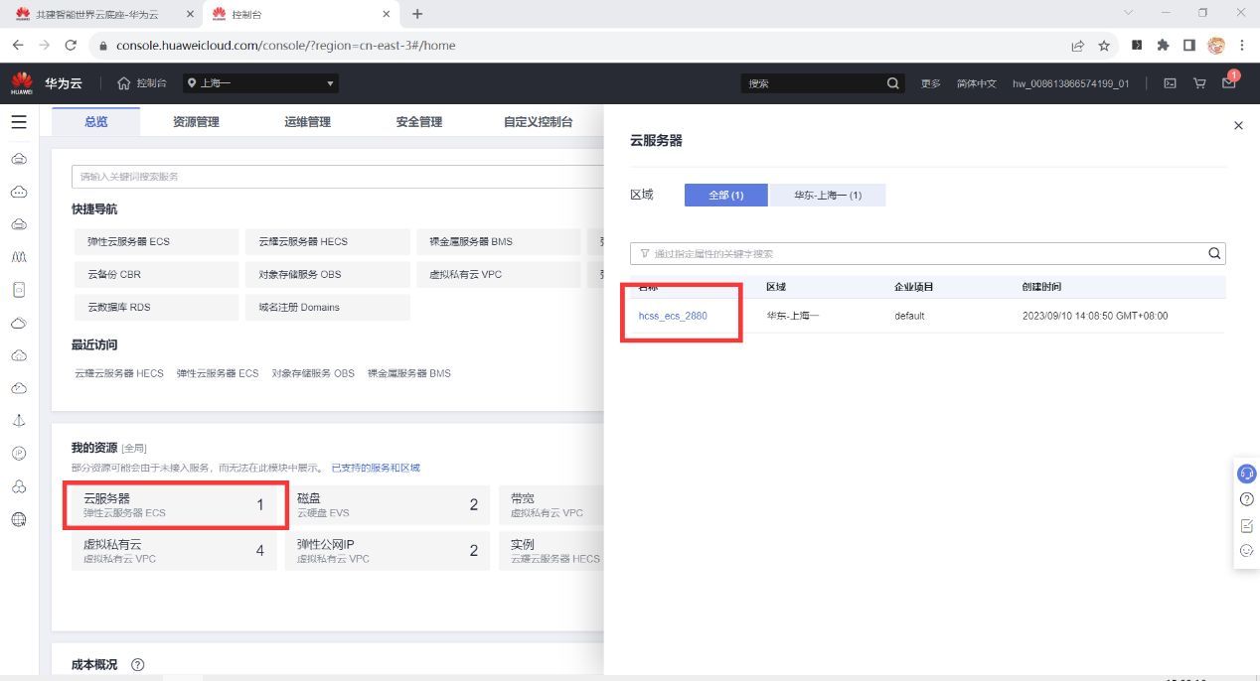Click the help icon next to 成本概况

tap(137, 665)
